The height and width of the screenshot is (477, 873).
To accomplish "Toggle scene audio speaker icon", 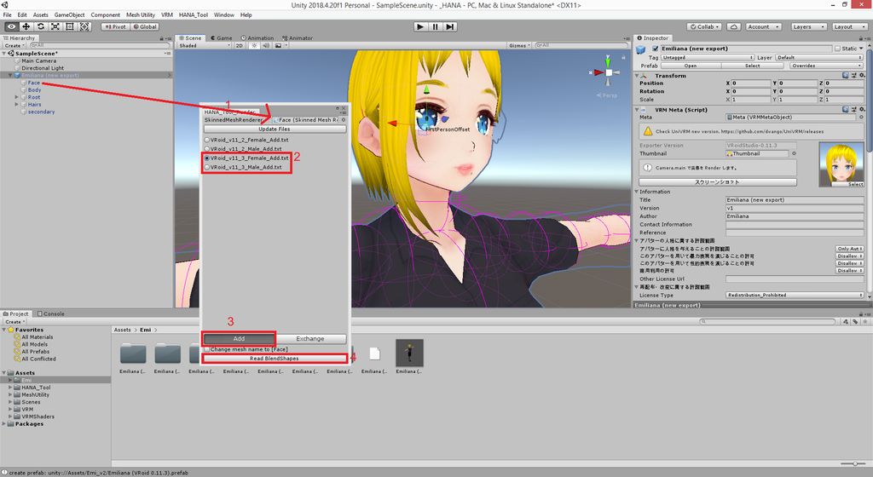I will click(265, 45).
